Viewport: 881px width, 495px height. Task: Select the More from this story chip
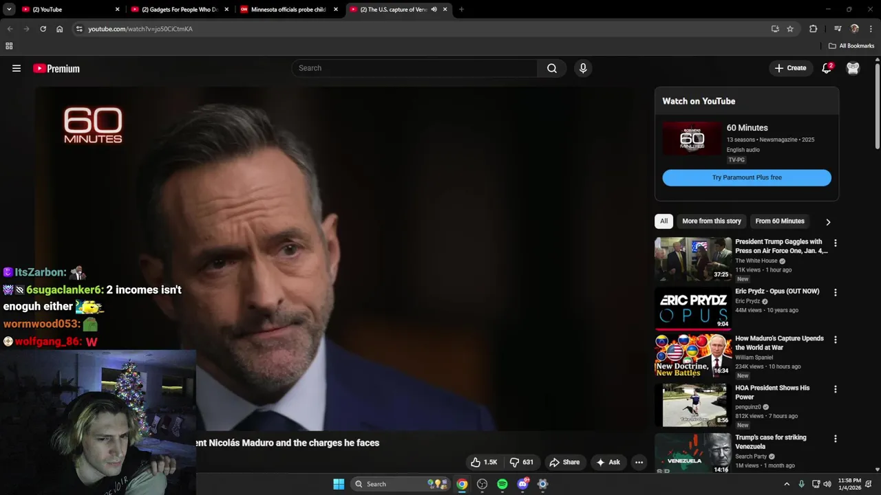[712, 221]
